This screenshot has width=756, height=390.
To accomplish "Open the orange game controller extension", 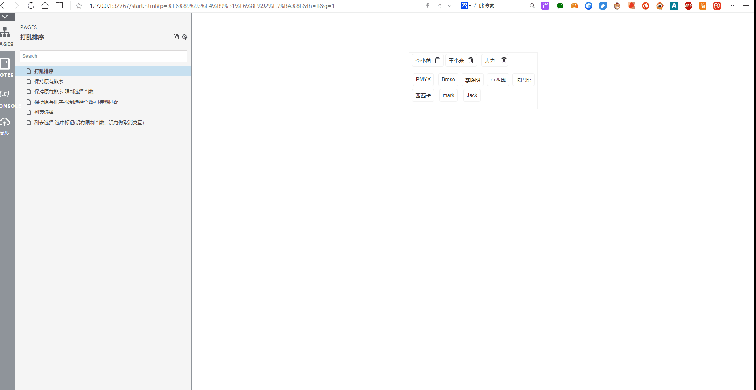I will tap(575, 6).
